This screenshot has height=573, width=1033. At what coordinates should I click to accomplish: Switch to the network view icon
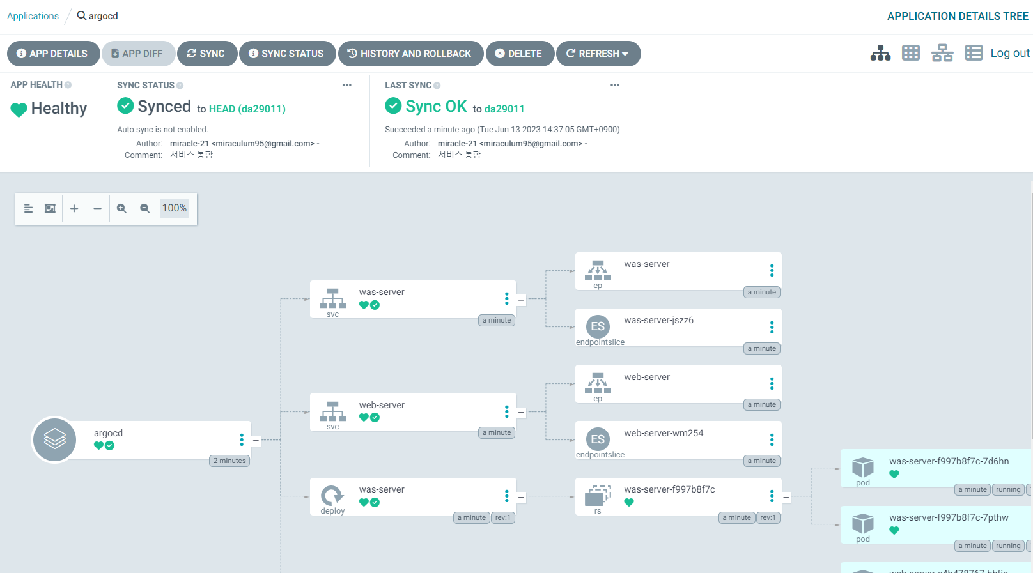pos(942,53)
